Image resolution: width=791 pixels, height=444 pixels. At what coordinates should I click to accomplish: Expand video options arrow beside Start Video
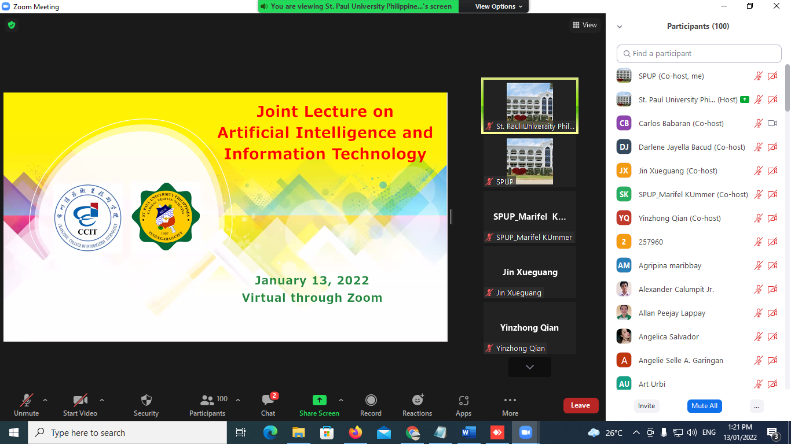(102, 400)
